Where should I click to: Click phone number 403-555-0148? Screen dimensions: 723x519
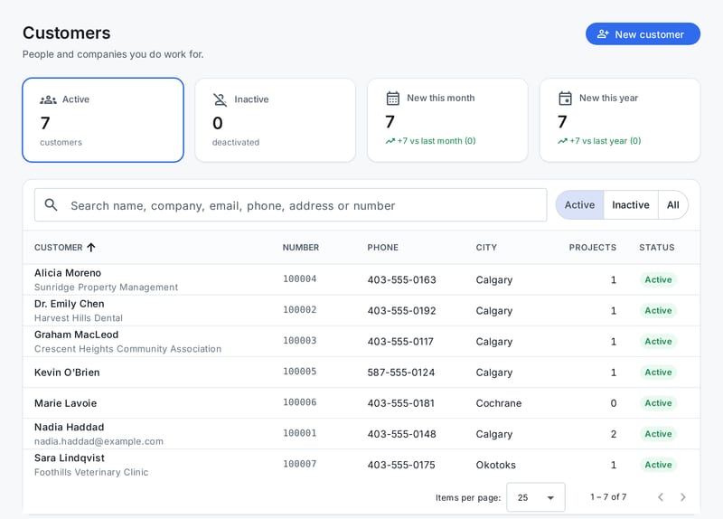401,435
